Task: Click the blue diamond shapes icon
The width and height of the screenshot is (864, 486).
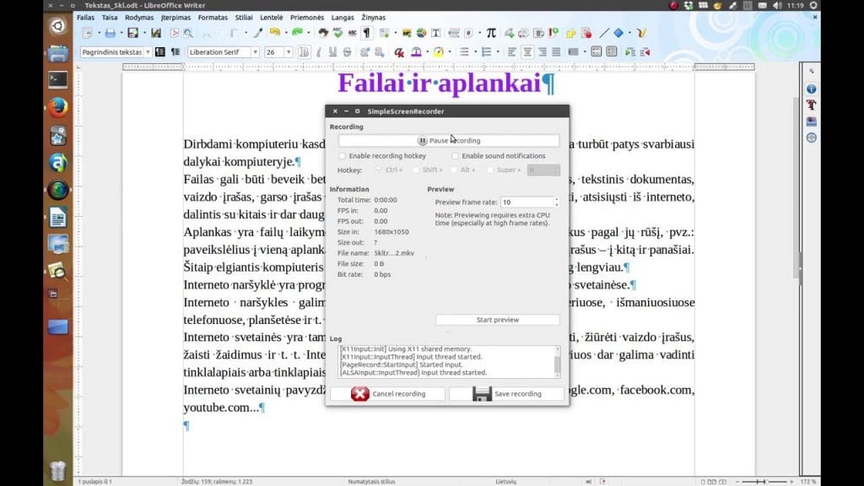Action: [618, 33]
